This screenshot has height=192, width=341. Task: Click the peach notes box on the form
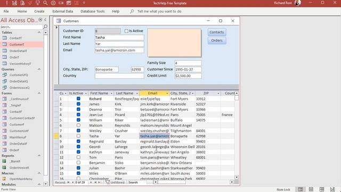click(174, 43)
